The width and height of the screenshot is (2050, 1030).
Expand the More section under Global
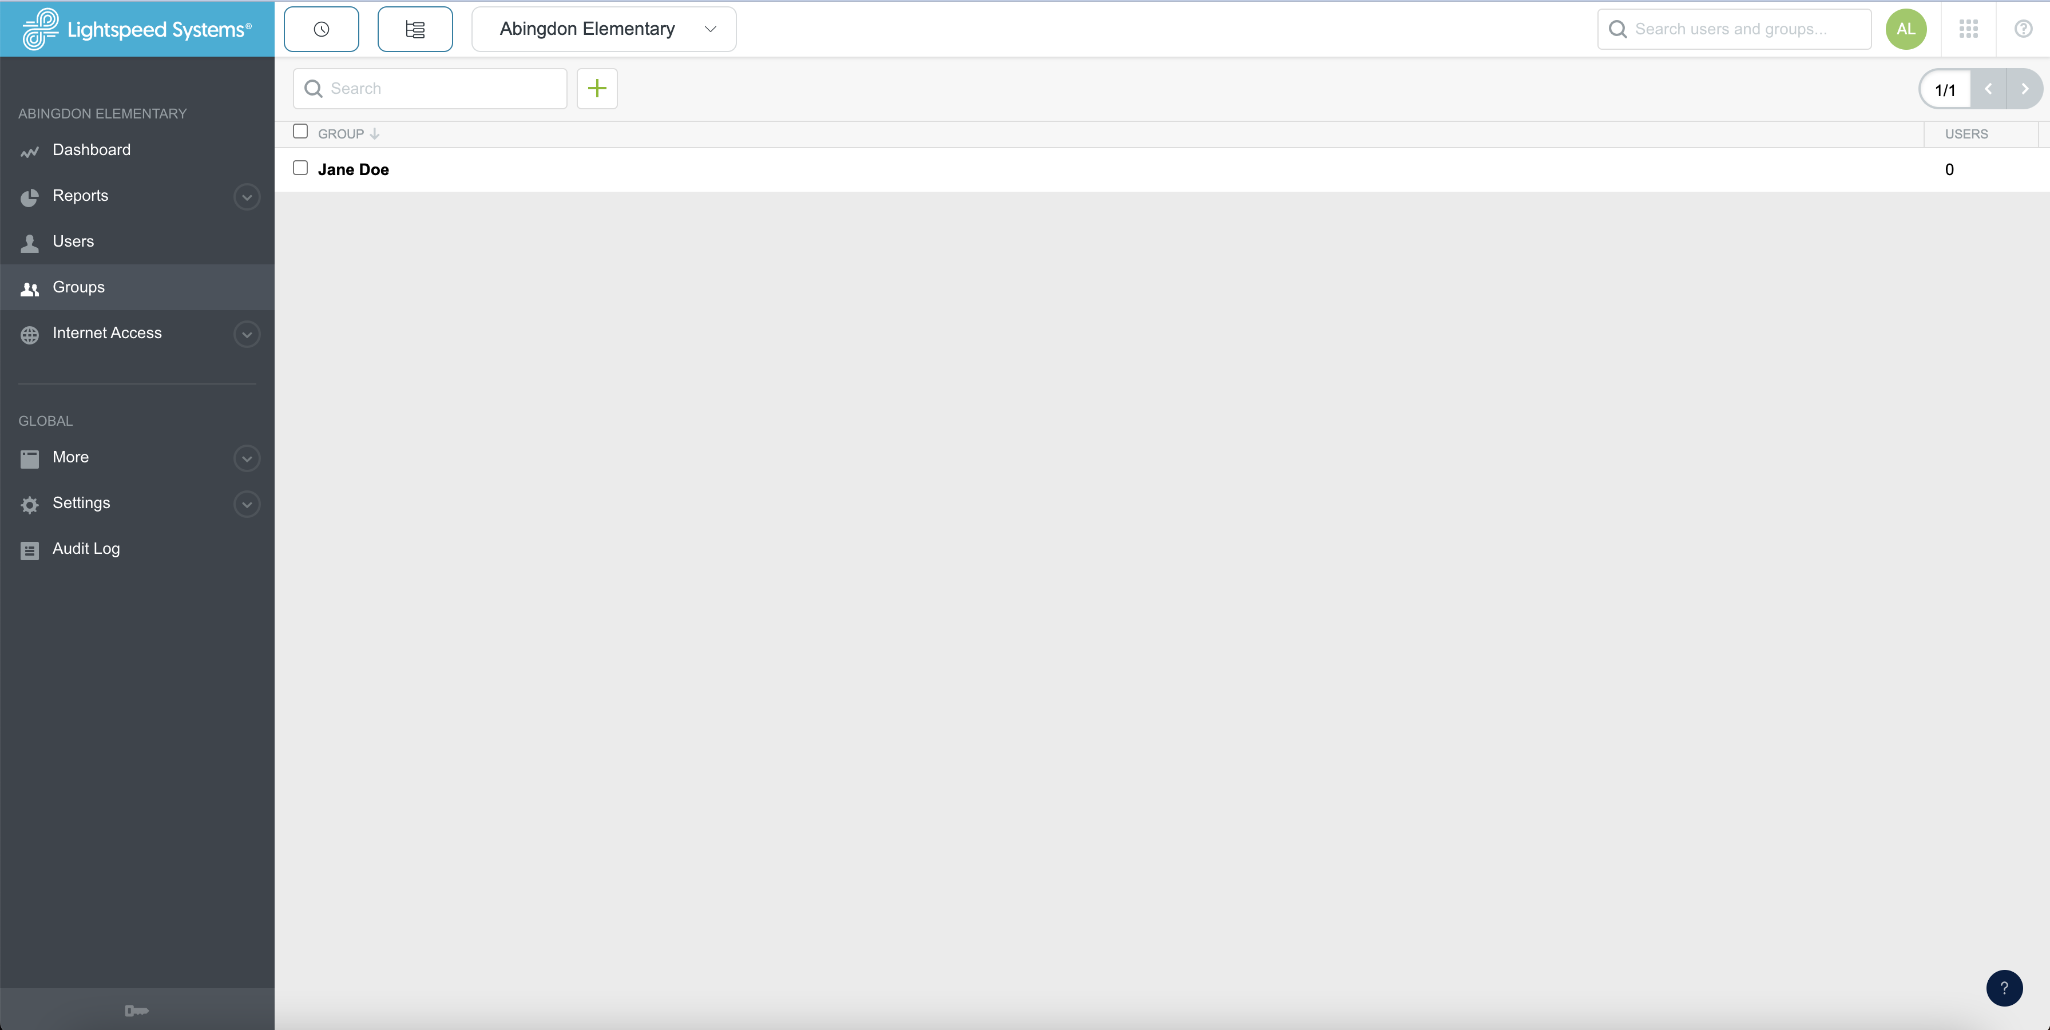(246, 458)
